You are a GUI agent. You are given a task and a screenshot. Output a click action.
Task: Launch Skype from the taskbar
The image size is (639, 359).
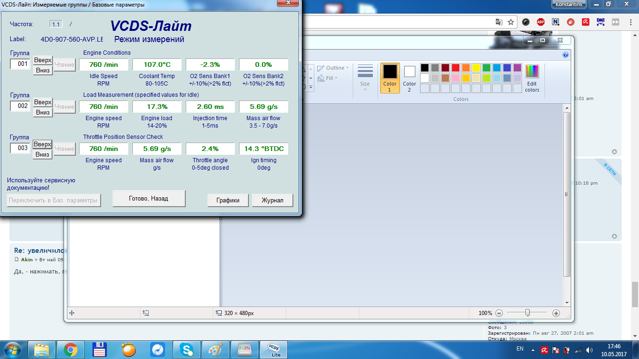[x=187, y=350]
